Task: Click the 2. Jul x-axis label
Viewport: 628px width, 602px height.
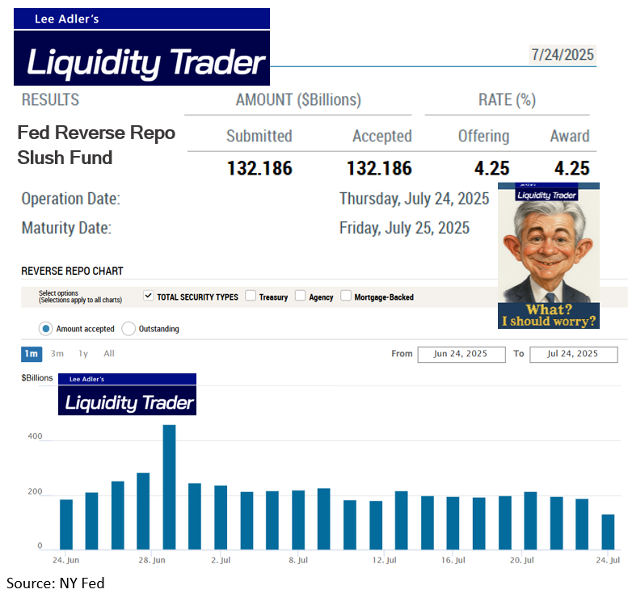Action: pyautogui.click(x=221, y=560)
